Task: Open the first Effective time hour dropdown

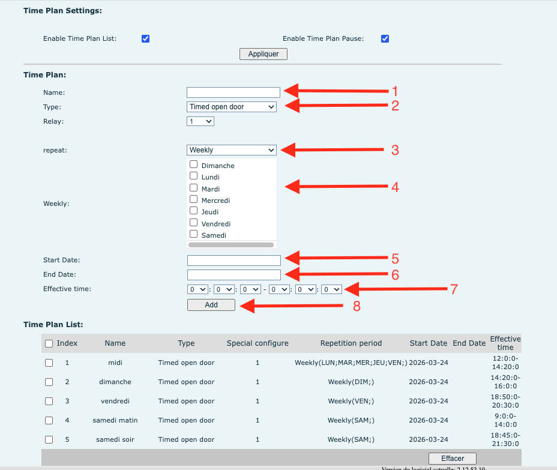Action: (197, 289)
